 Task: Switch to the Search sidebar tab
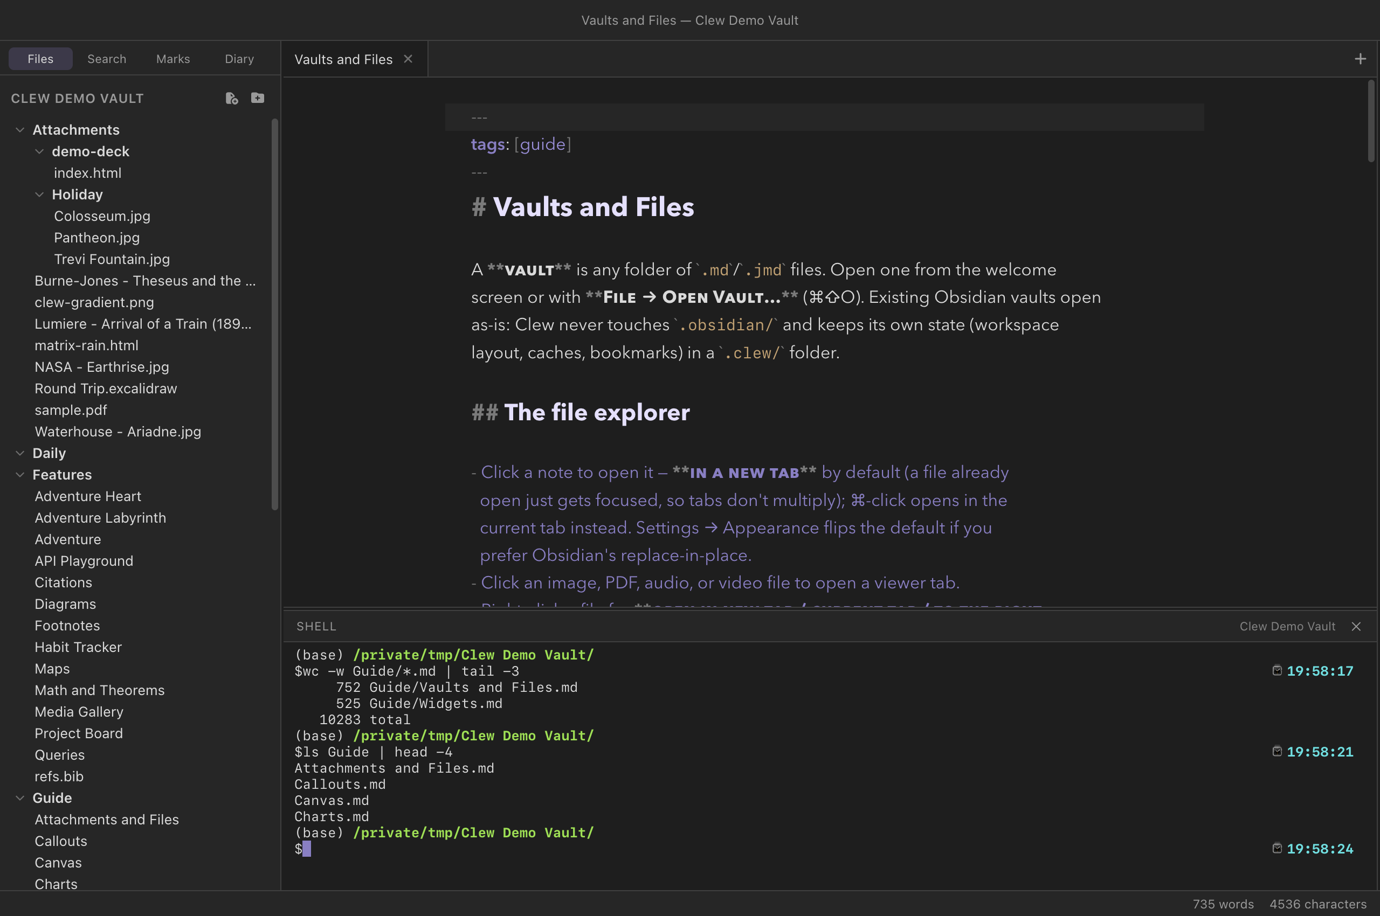106,59
